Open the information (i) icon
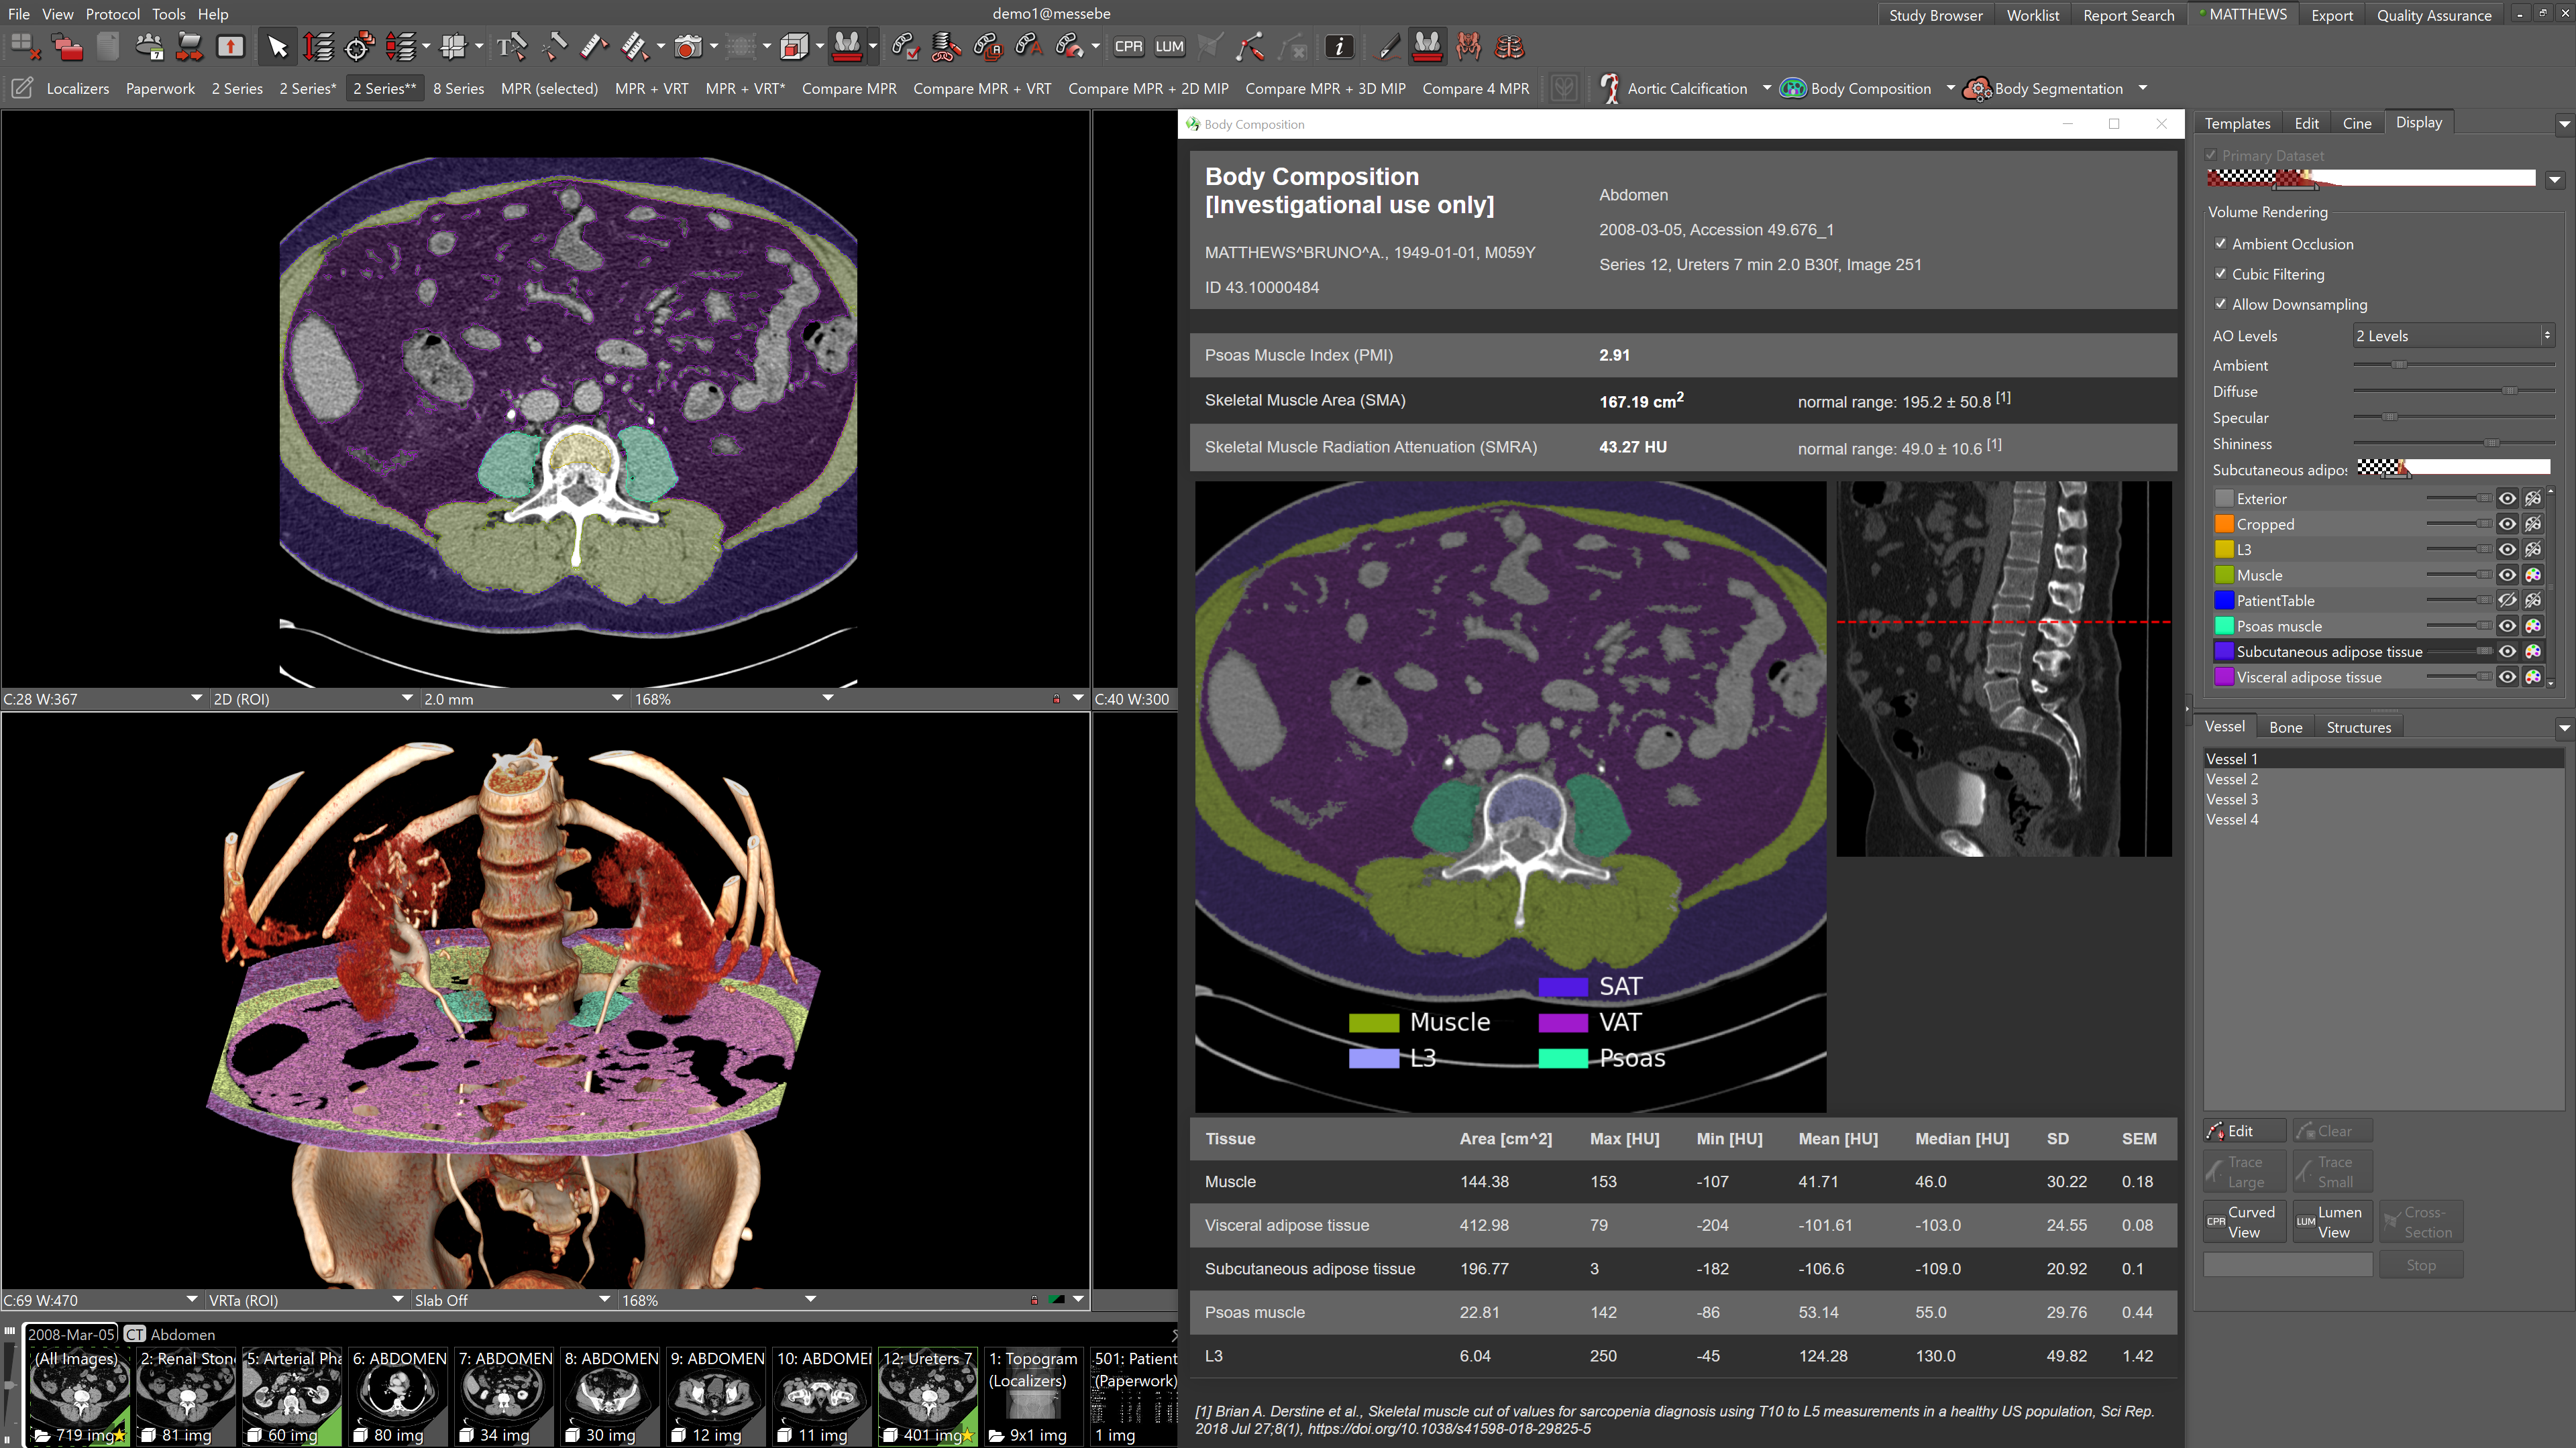This screenshot has height=1448, width=2576. tap(1339, 47)
